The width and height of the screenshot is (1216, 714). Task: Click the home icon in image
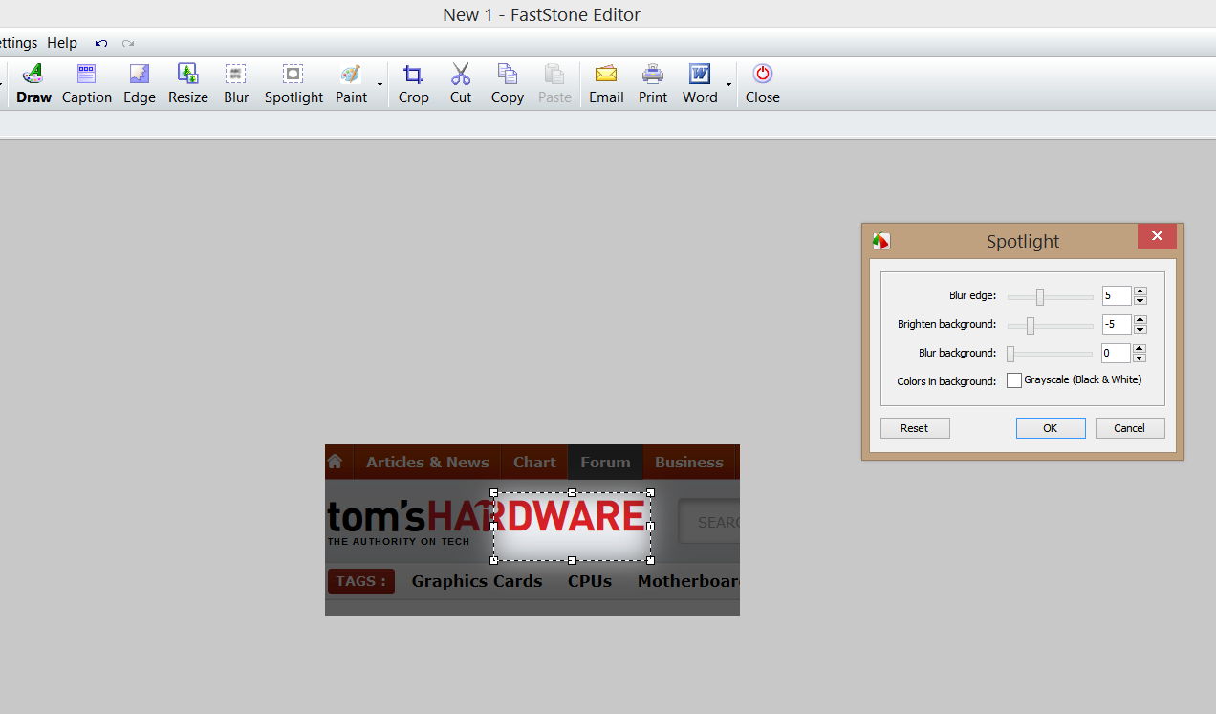335,461
